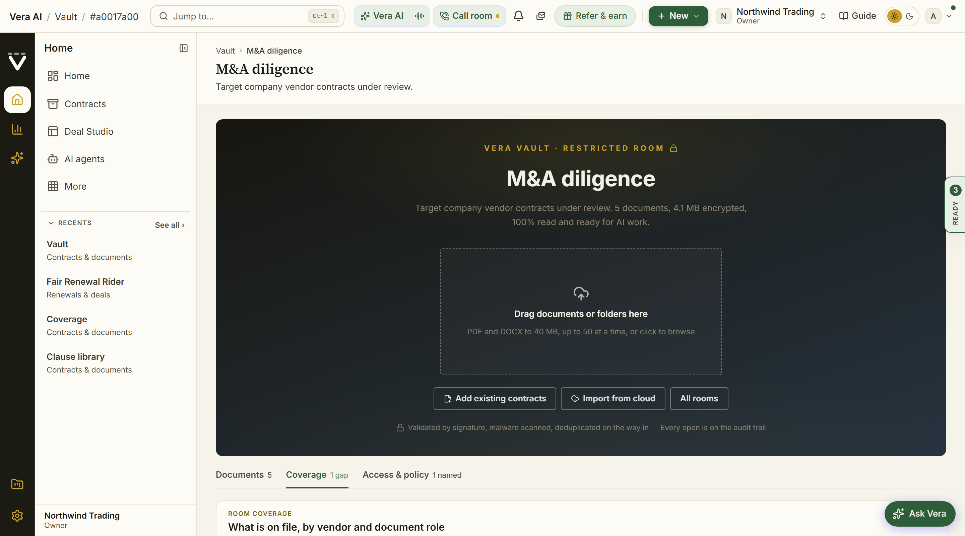Click the restricted room lock icon
This screenshot has width=965, height=536.
(673, 148)
